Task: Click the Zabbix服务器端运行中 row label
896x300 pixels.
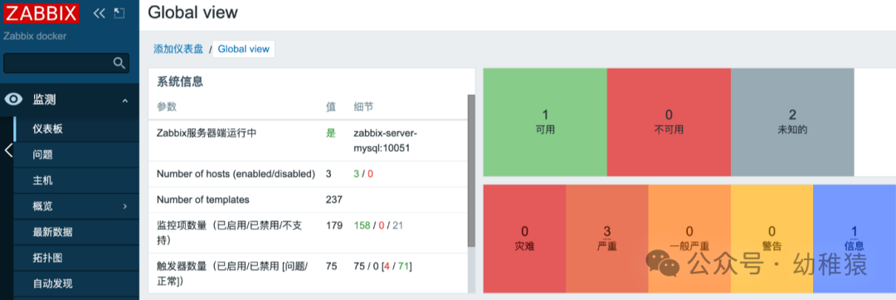Action: pos(207,133)
